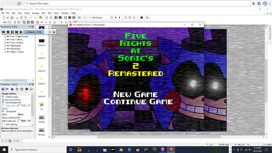Open Events tab in Properties panel
This screenshot has height=153, width=272.
27,89
